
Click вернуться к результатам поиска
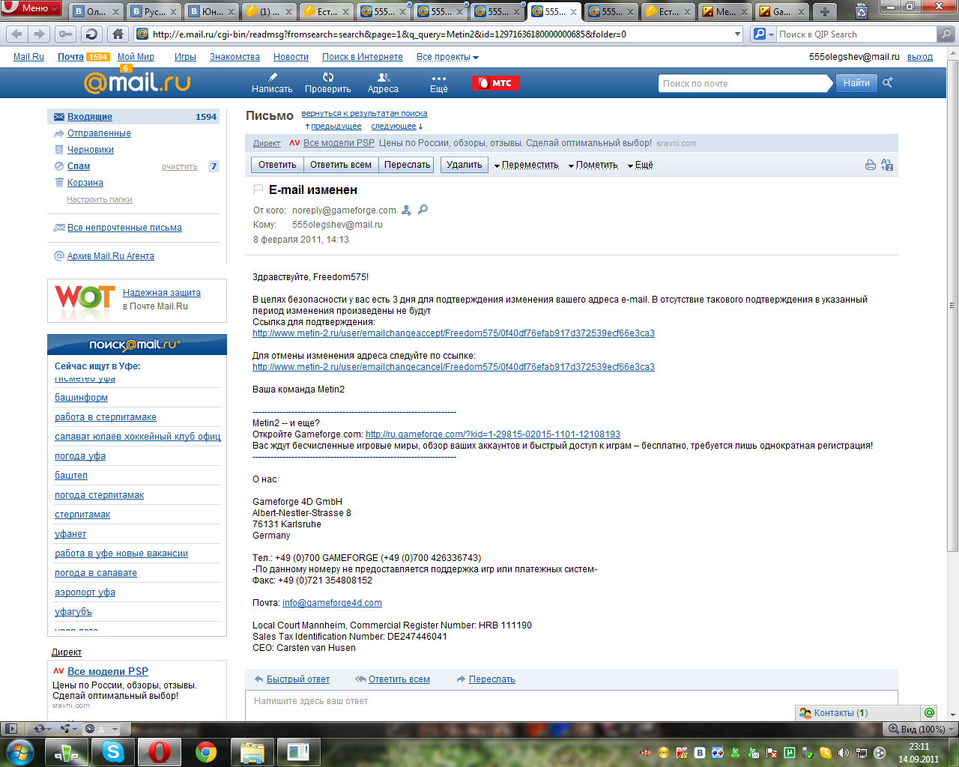(364, 114)
